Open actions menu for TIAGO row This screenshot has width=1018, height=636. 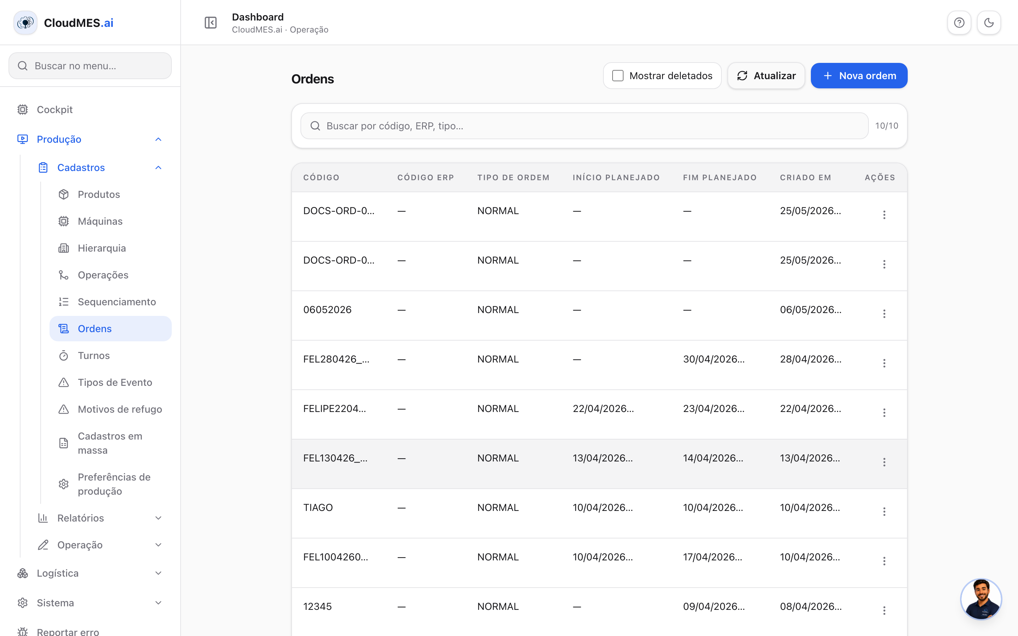click(884, 512)
